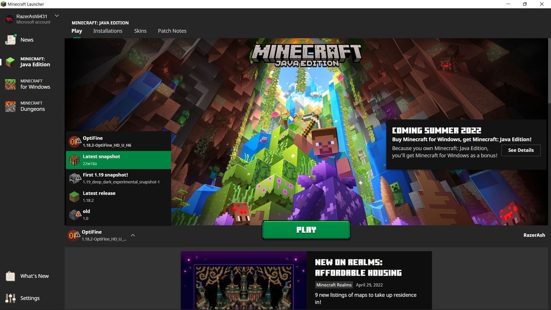This screenshot has width=551, height=310.
Task: Click See Details on the Coming Summer 2022 banner
Action: pyautogui.click(x=521, y=150)
